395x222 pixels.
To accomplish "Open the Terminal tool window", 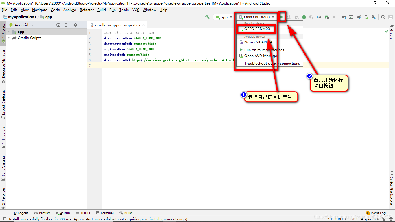I will pyautogui.click(x=105, y=213).
